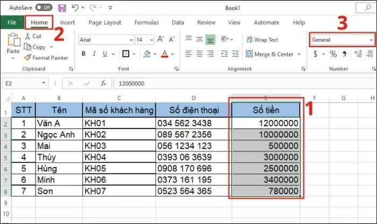Image resolution: width=377 pixels, height=224 pixels.
Task: Open the Automate tab
Action: point(267,23)
